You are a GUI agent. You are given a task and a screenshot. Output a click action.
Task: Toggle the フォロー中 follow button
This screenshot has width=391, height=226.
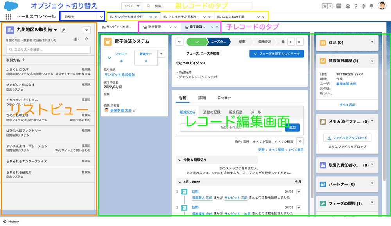pyautogui.click(x=118, y=57)
